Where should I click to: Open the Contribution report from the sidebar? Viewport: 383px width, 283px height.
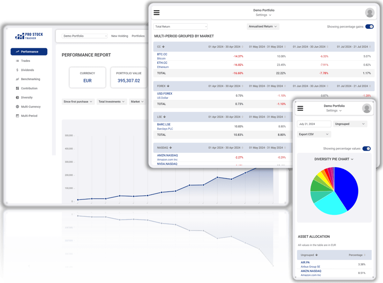[x=29, y=88]
